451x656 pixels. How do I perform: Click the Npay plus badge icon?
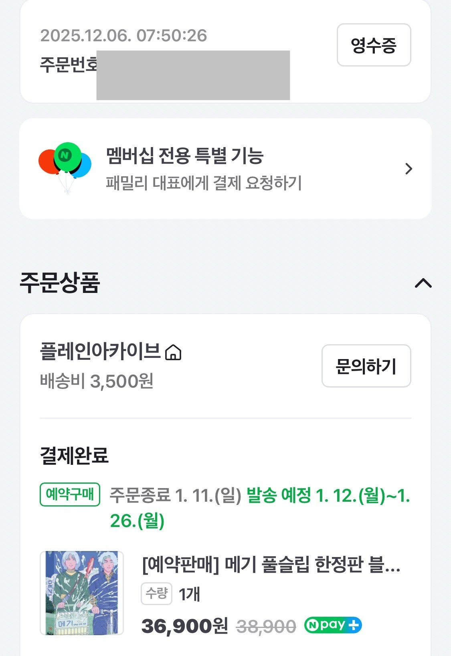pos(333,625)
